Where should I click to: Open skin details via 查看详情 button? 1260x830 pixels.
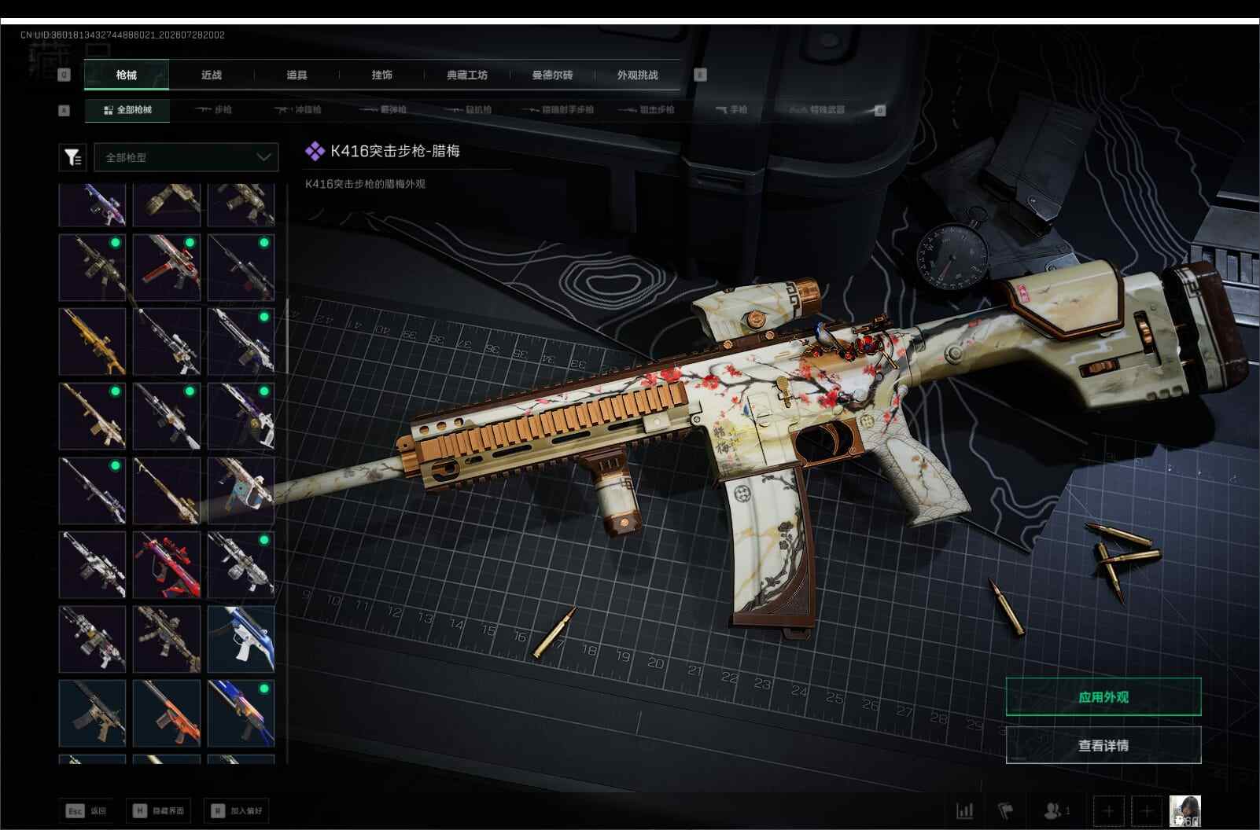(1103, 745)
